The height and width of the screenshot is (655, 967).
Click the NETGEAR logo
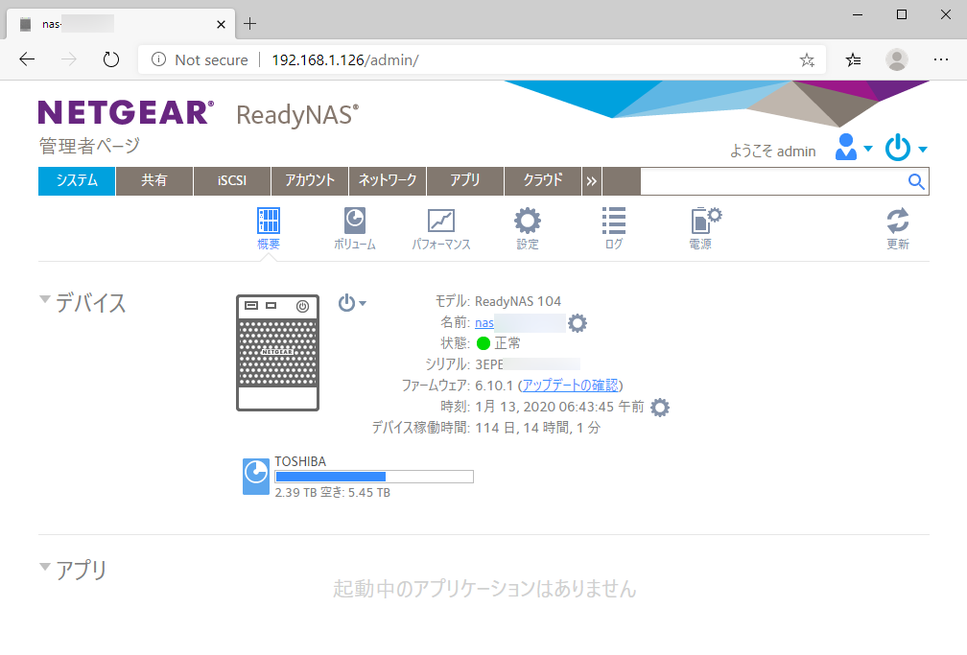(126, 113)
